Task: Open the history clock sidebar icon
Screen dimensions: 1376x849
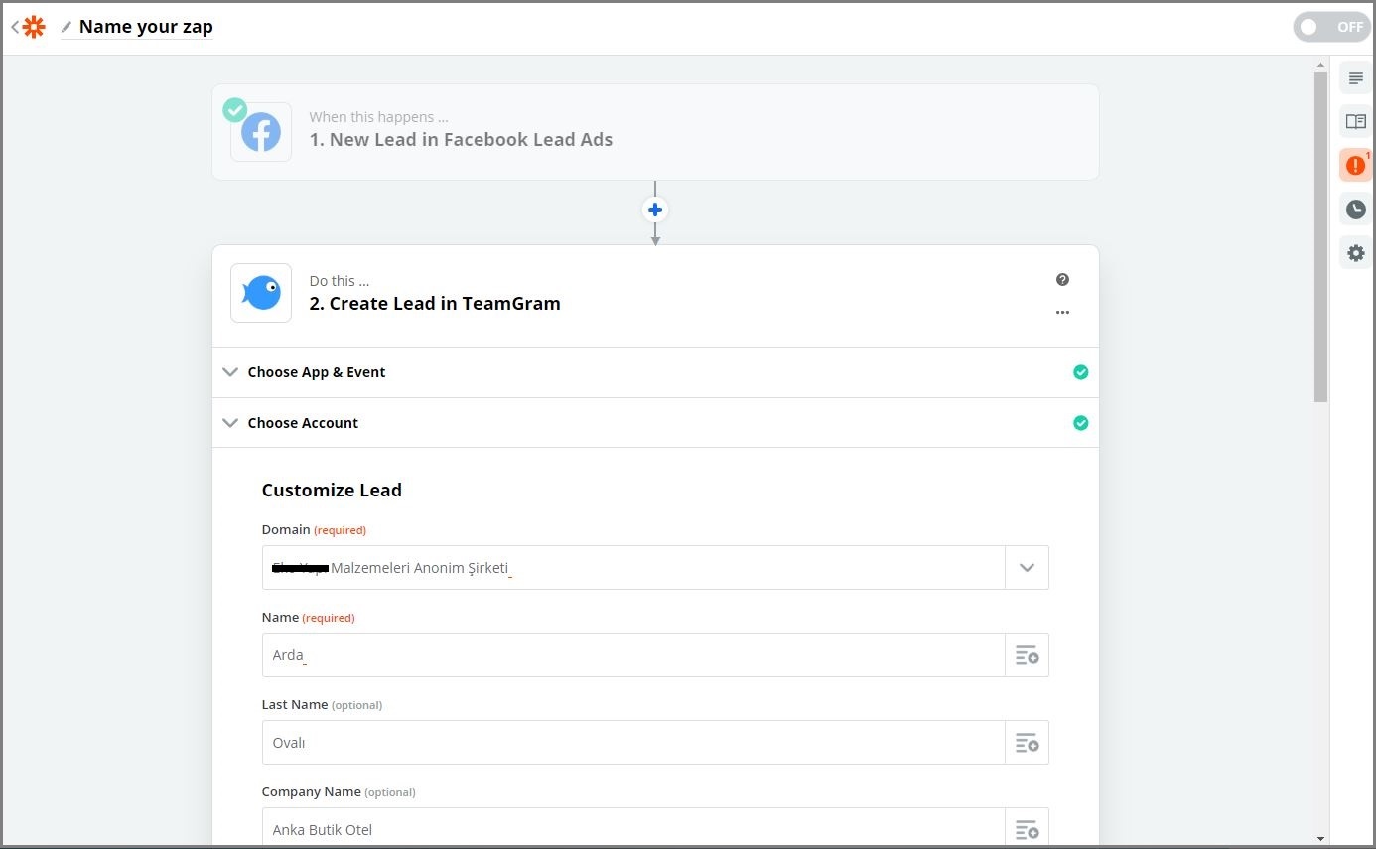Action: click(x=1355, y=209)
